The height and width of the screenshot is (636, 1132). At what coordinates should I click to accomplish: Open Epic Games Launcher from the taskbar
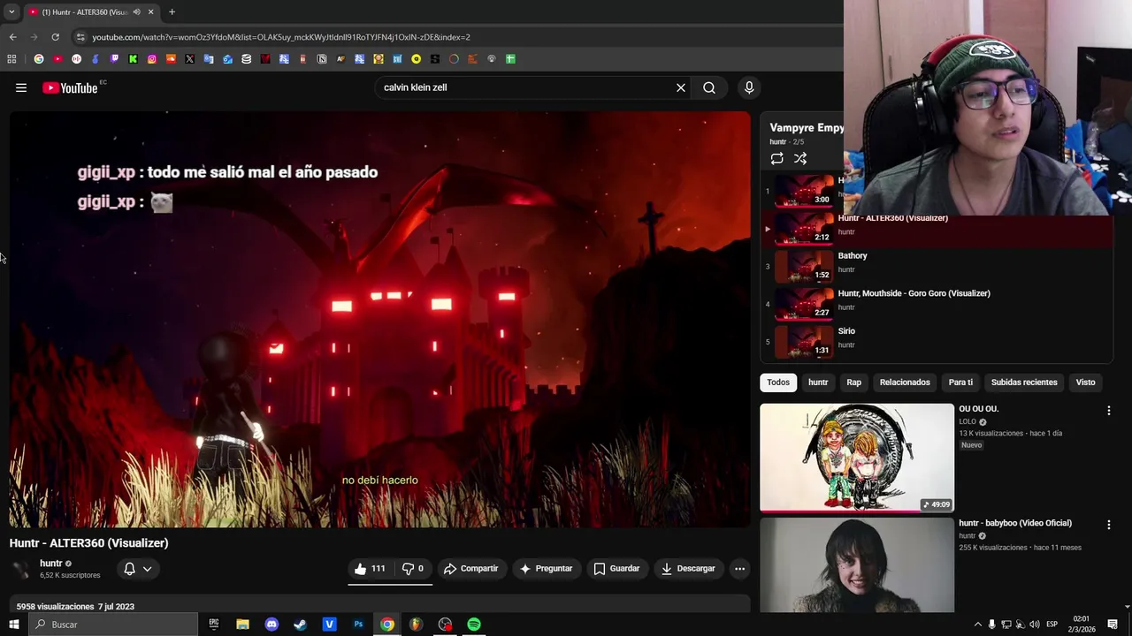(213, 625)
